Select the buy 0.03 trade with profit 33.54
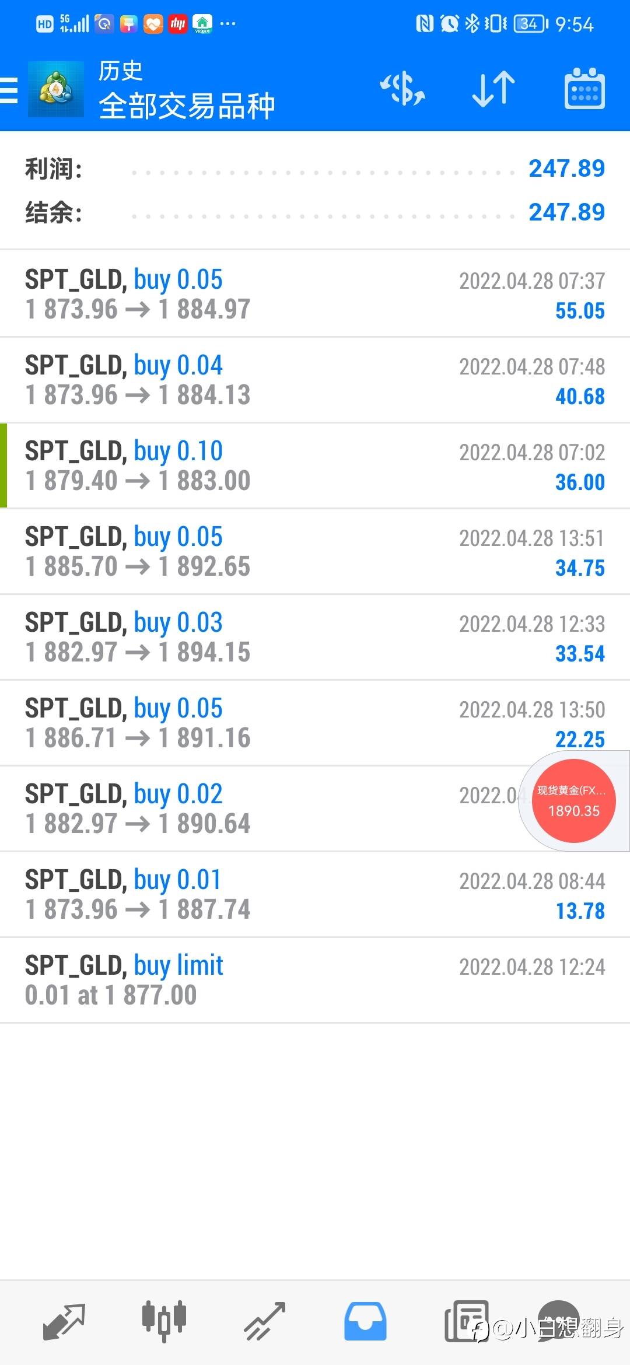The image size is (630, 1365). tap(315, 637)
